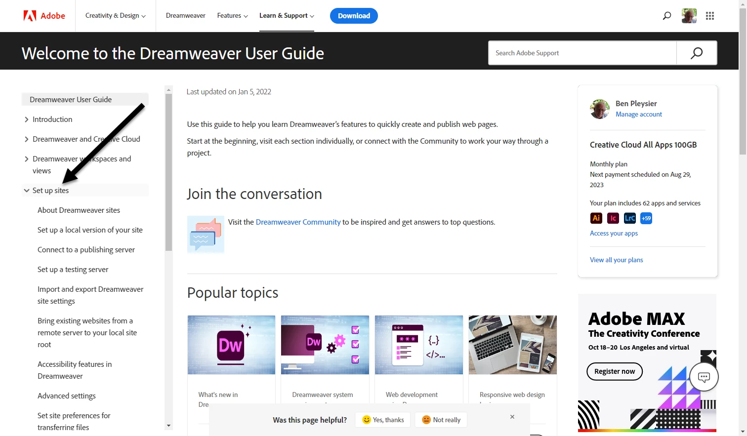Open Accessibility features in Dreamweaver
747x436 pixels.
pyautogui.click(x=75, y=370)
